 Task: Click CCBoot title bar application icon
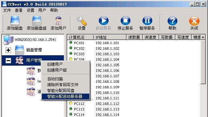(x=4, y=4)
